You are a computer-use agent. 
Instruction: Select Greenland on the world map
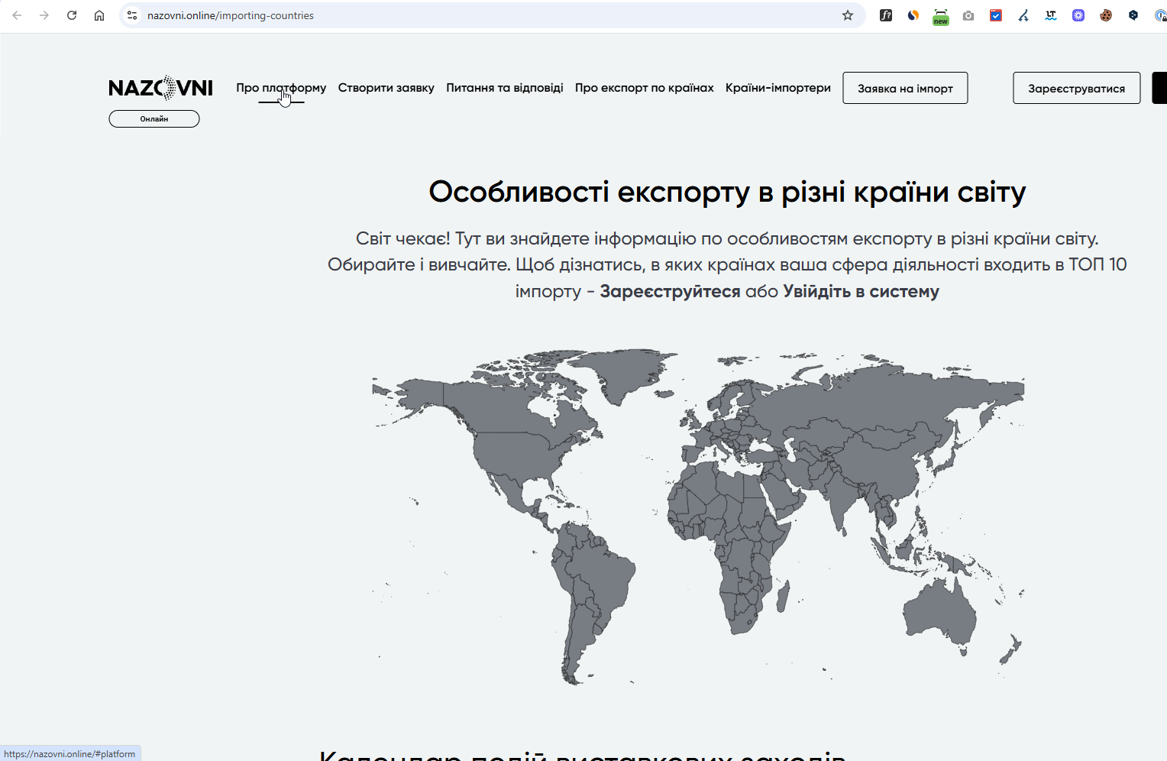626,374
